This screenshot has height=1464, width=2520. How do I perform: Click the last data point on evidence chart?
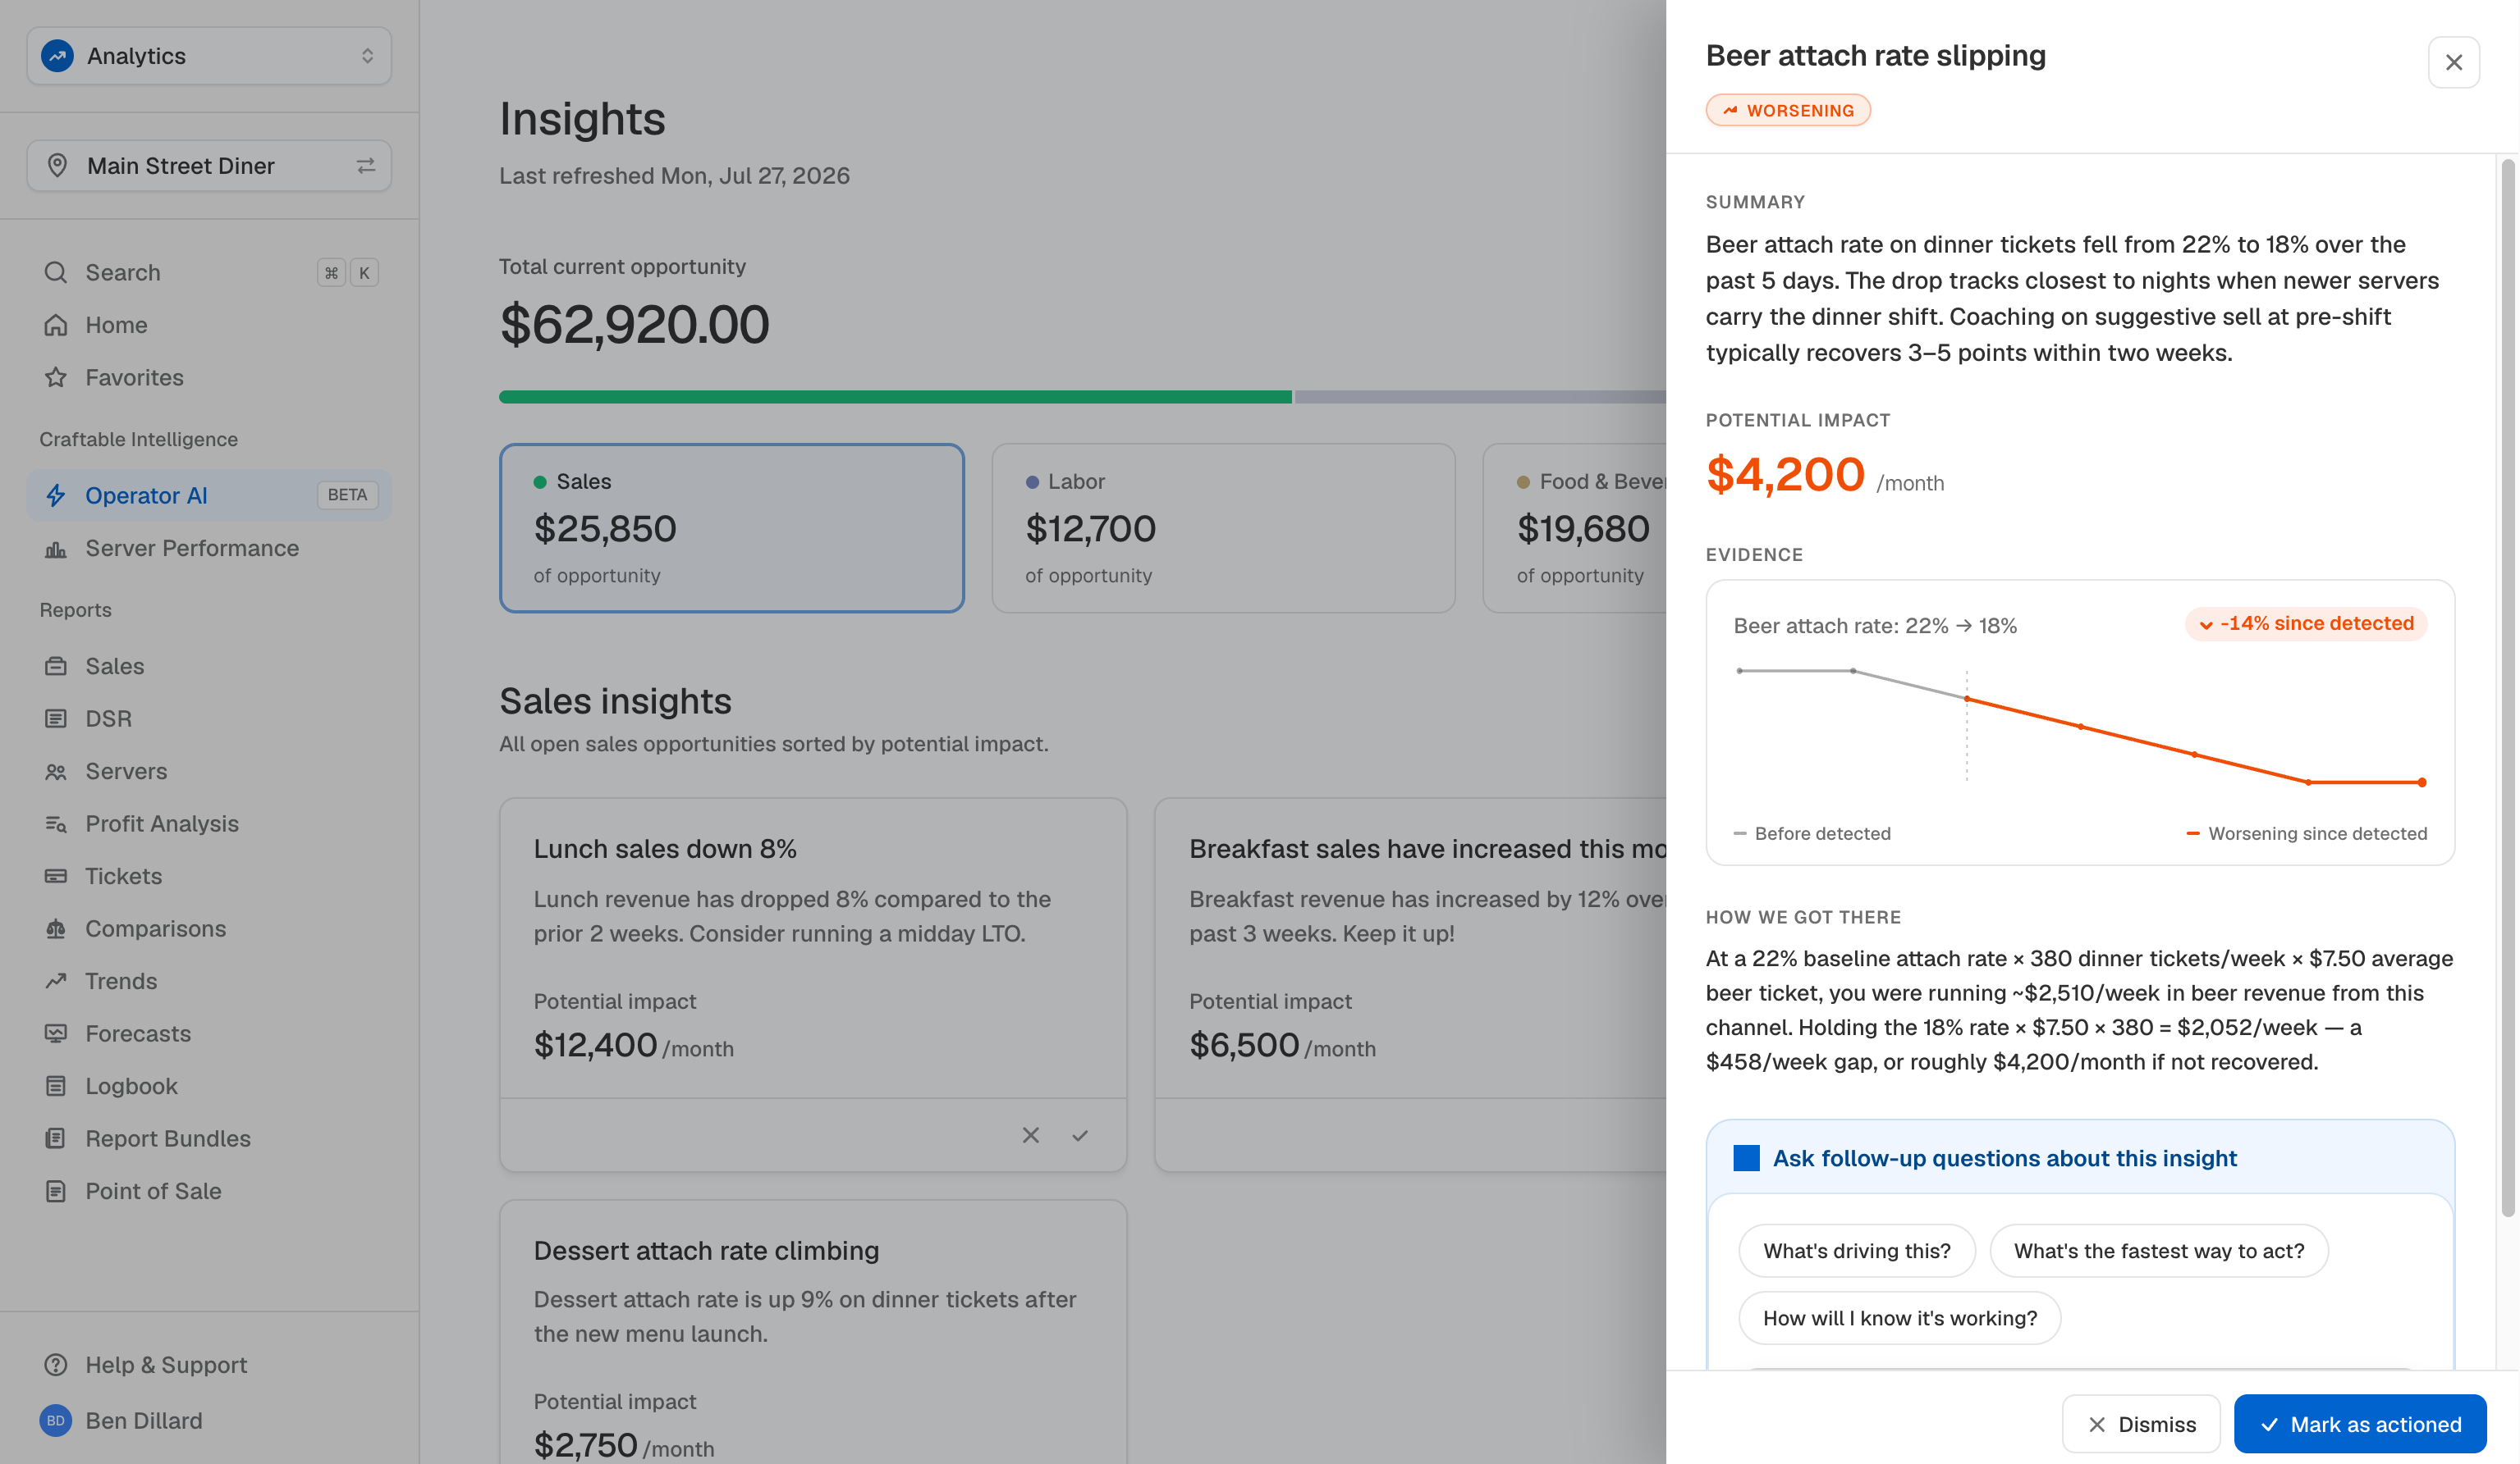2422,782
